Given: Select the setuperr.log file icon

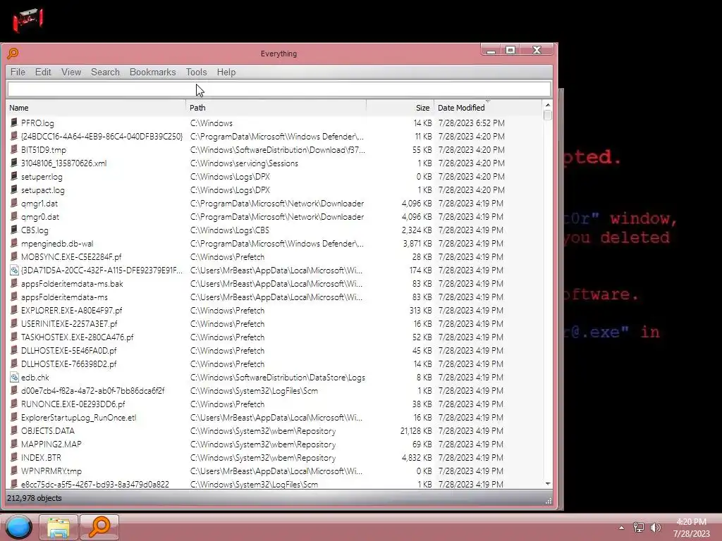Looking at the screenshot, I should click(14, 176).
